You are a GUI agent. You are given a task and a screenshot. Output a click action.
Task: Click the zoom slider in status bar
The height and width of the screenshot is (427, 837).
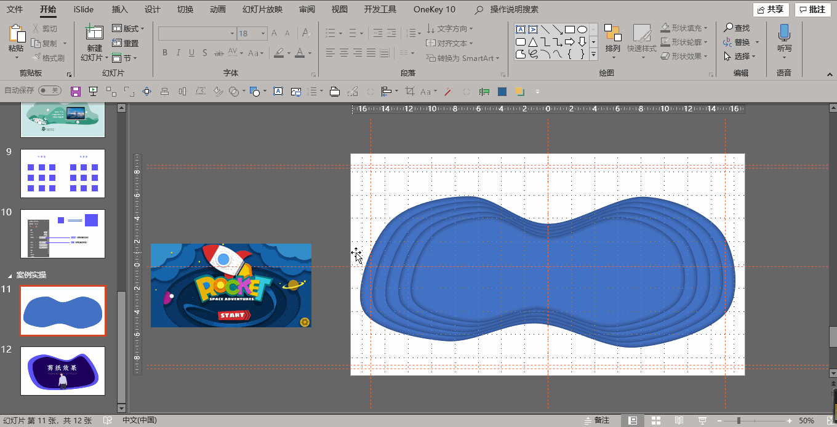(x=739, y=420)
